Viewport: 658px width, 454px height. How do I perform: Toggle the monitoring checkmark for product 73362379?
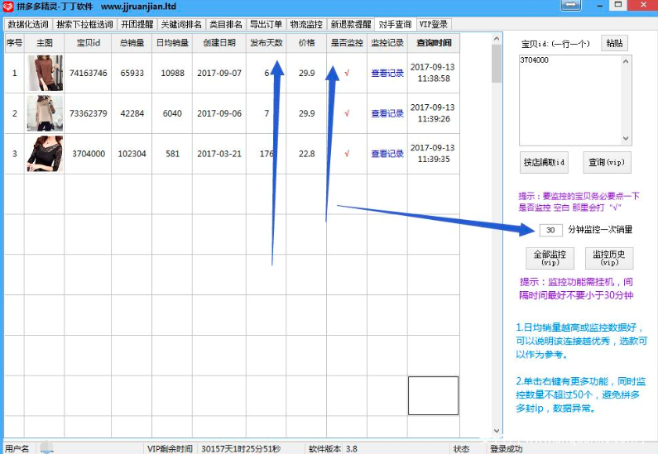point(347,113)
